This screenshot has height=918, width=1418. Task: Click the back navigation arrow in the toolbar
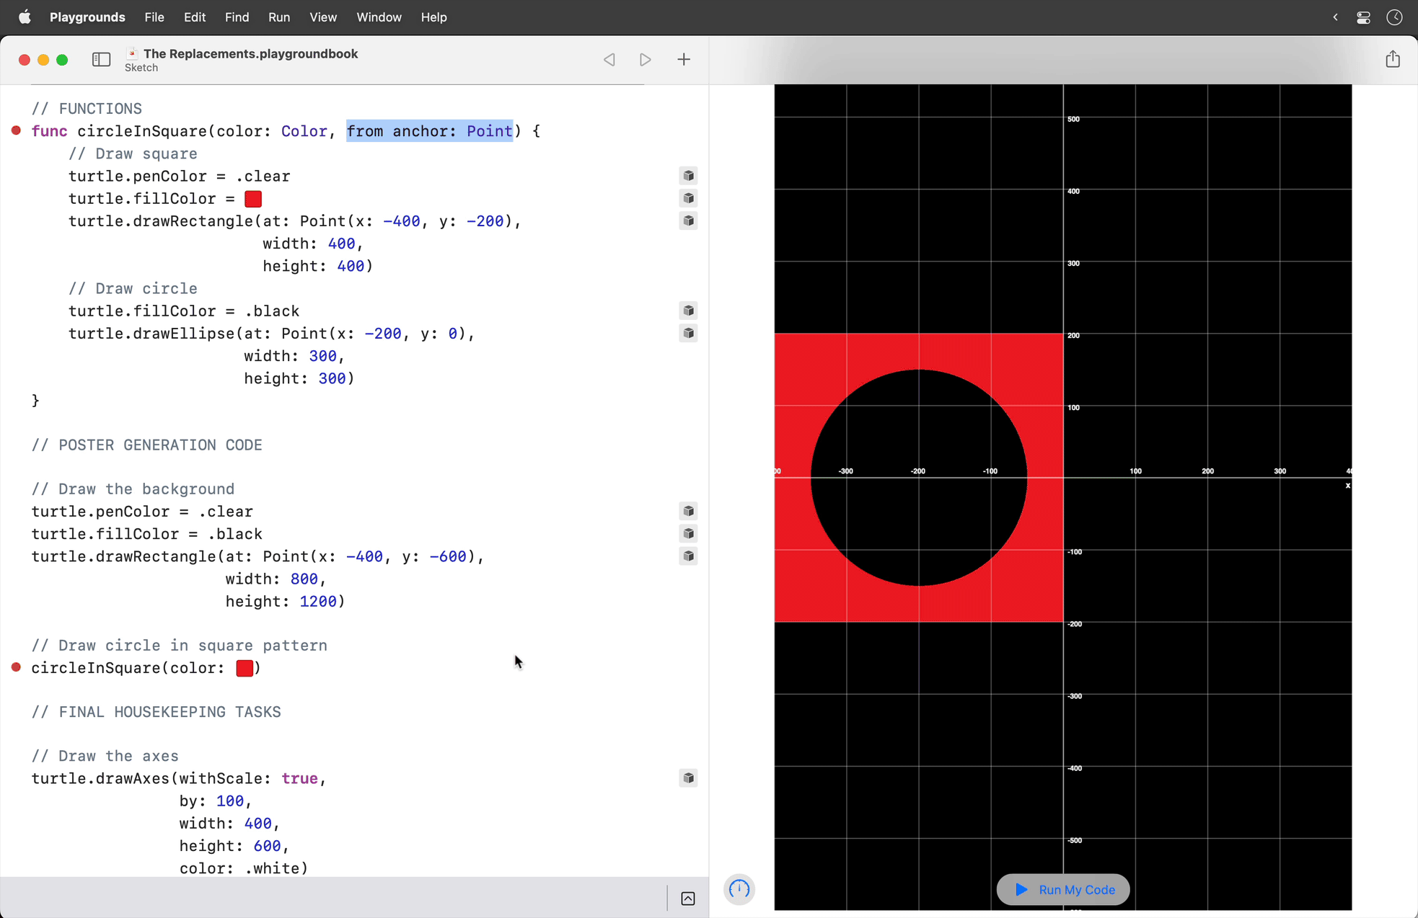[x=609, y=59]
